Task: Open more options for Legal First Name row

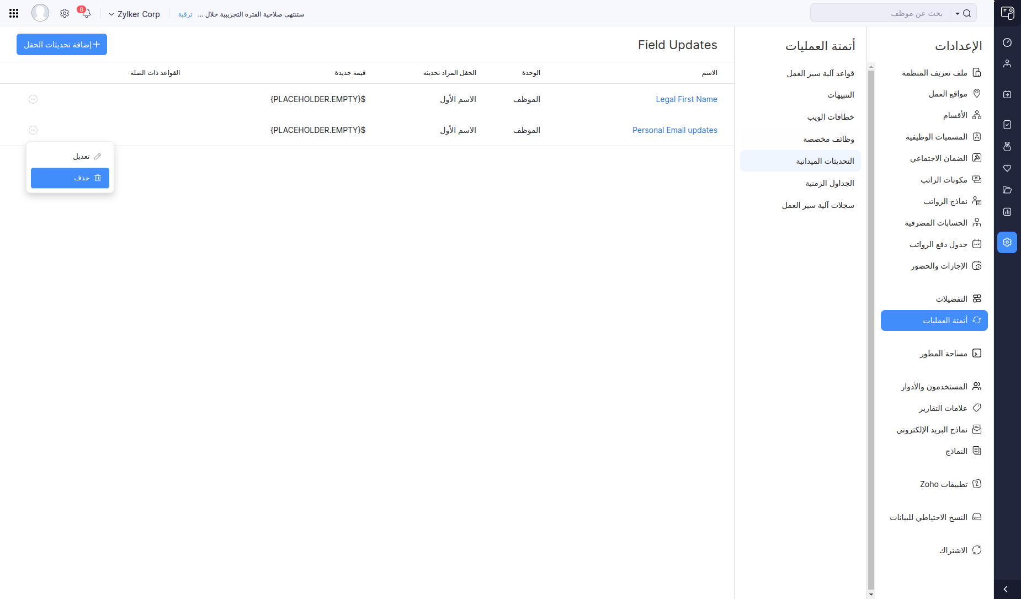Action: tap(33, 99)
